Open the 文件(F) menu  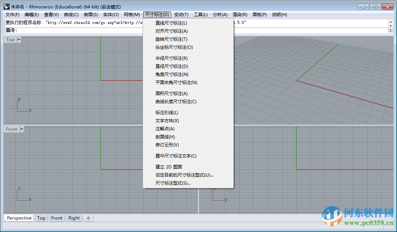pos(12,15)
